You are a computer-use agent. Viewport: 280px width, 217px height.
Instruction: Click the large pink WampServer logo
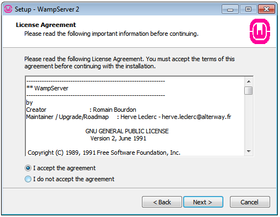click(x=260, y=31)
